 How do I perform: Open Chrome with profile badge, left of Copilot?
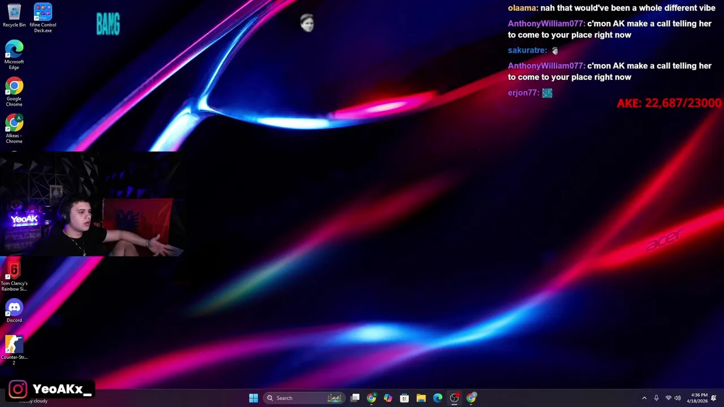coord(371,398)
